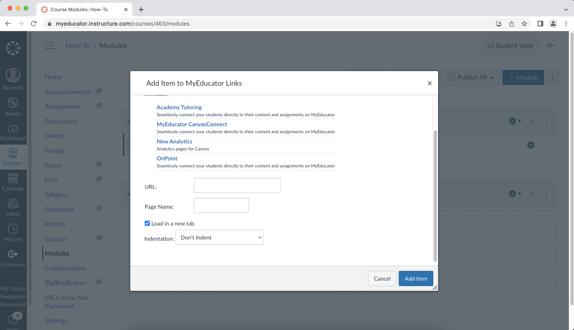Open a new browser tab
This screenshot has width=574, height=330.
click(141, 10)
